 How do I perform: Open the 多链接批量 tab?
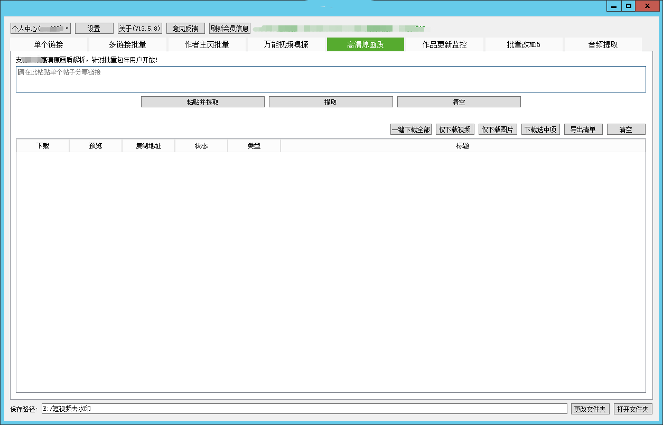(x=127, y=45)
